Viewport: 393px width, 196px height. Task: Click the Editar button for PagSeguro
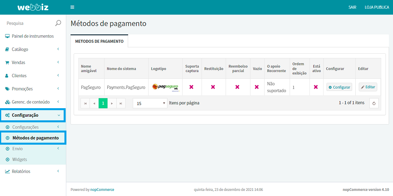tap(368, 87)
